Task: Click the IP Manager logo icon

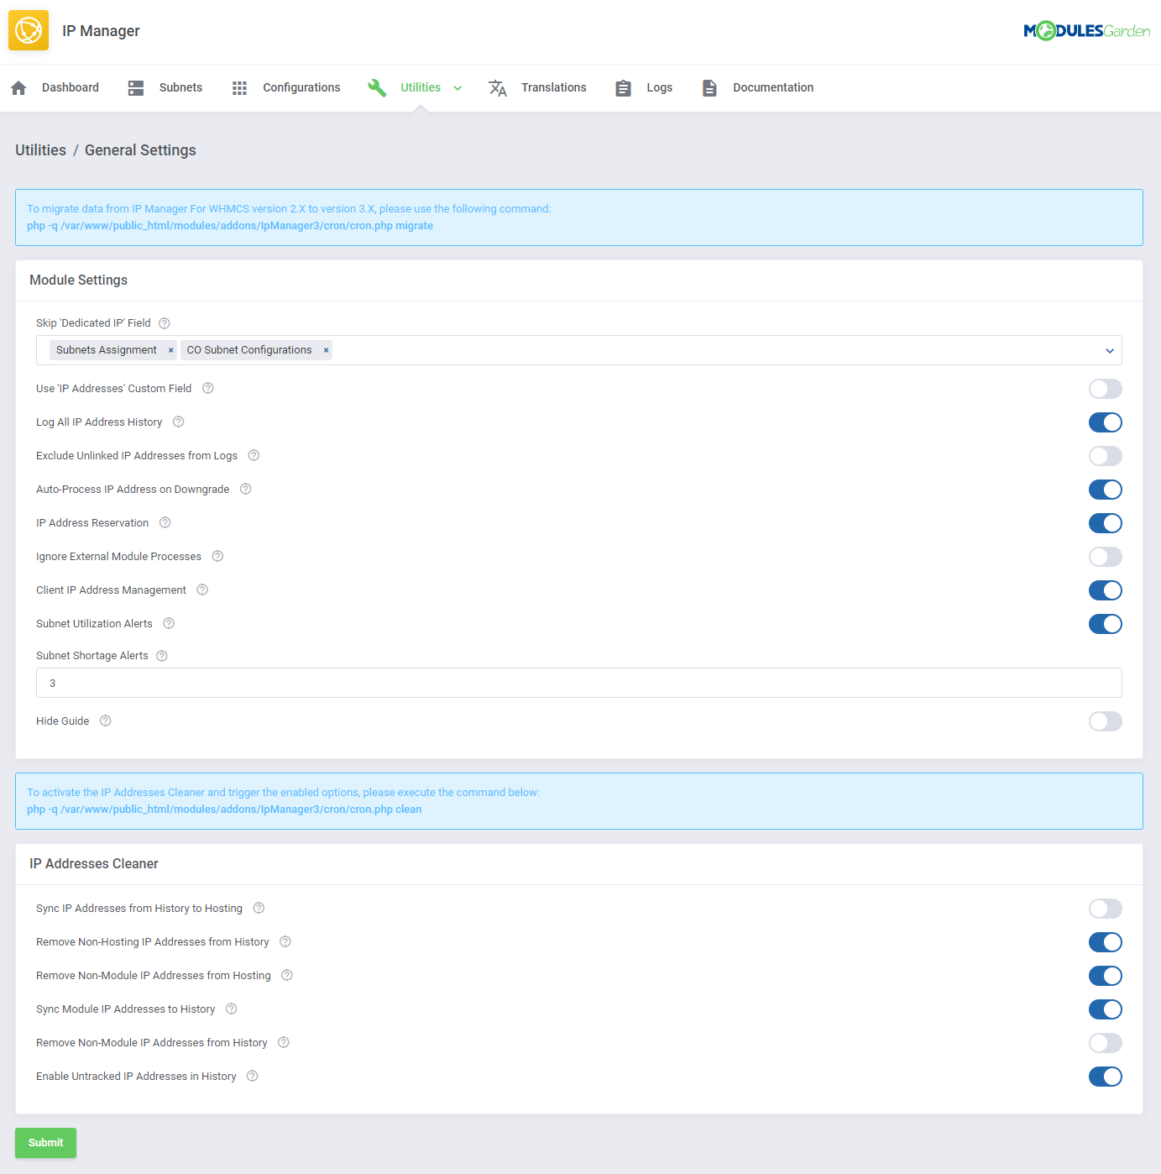Action: click(x=28, y=29)
